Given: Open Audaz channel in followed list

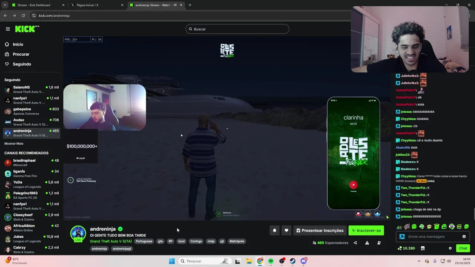Looking at the screenshot, I should click(32, 122).
